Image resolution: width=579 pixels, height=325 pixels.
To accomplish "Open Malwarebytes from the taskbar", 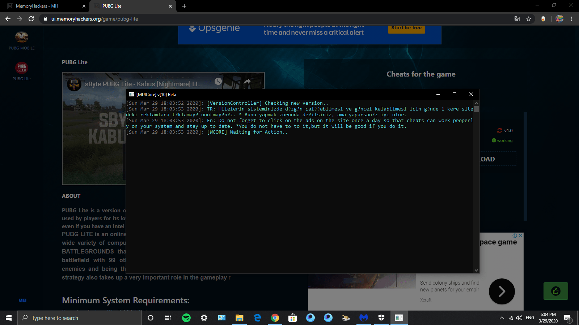I will 364,318.
